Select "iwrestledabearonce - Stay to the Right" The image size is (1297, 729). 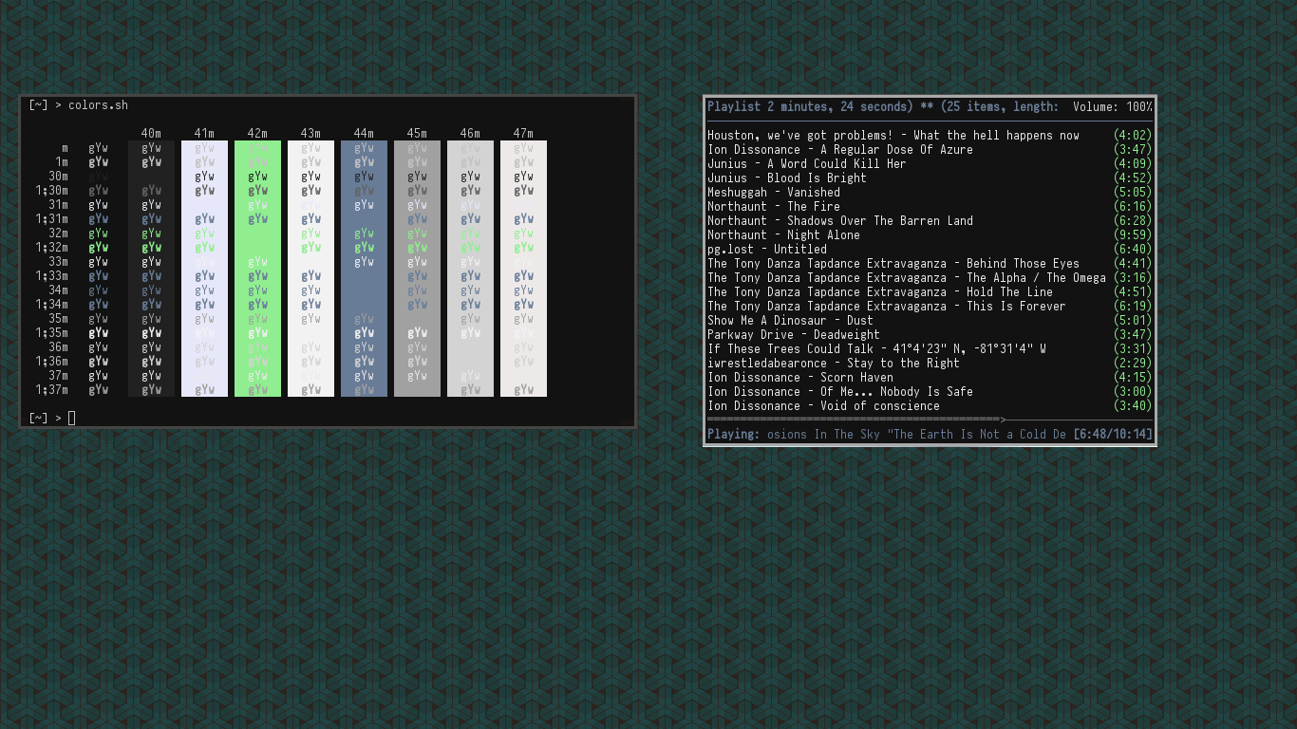(x=930, y=364)
